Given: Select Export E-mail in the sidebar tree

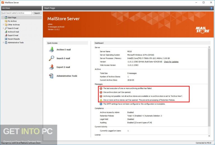Looking at the screenshot, I should pyautogui.click(x=13, y=35).
